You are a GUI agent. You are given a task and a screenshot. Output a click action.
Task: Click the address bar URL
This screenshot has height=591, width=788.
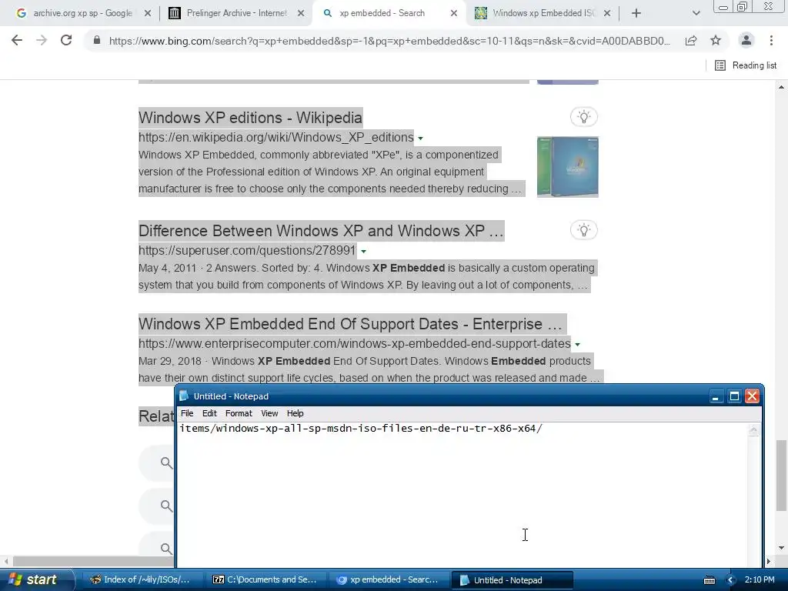(x=389, y=41)
